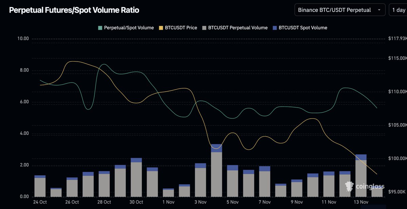The width and height of the screenshot is (407, 209).
Task: Click the $117.93K right axis value
Action: (398, 39)
